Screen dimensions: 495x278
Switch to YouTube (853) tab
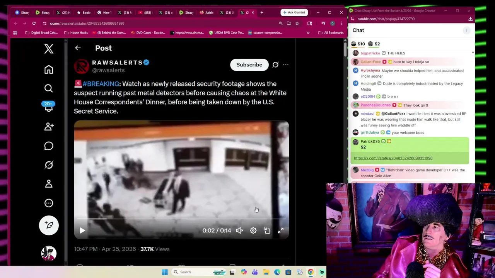145,12
